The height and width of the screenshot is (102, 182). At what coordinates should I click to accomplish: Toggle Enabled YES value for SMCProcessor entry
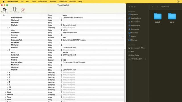[x=65, y=38]
